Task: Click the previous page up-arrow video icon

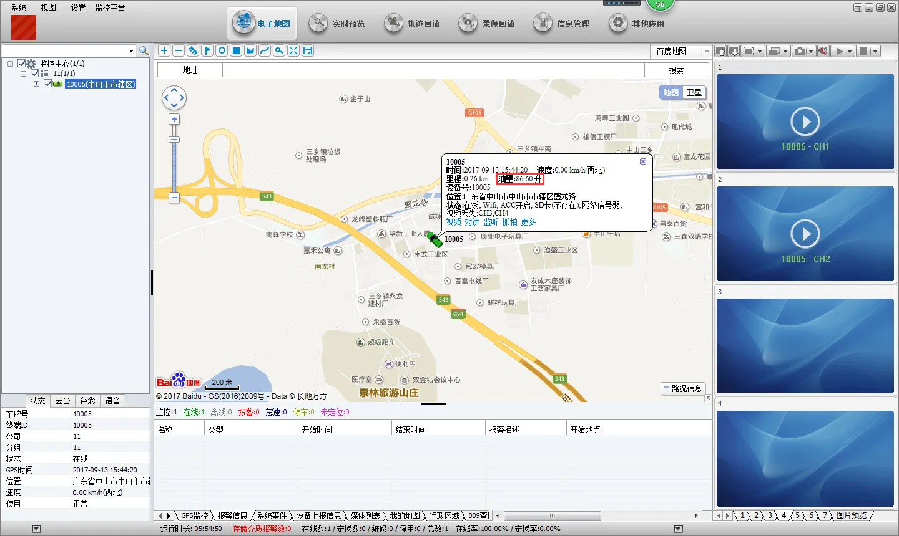Action: pos(721,51)
